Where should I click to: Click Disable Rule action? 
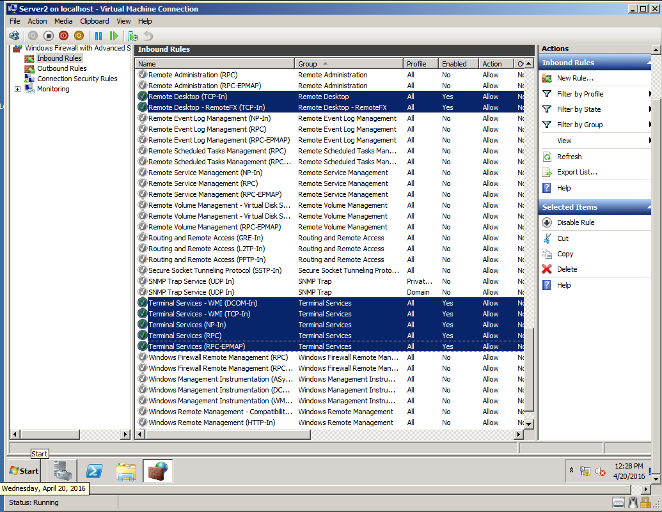pyautogui.click(x=576, y=222)
